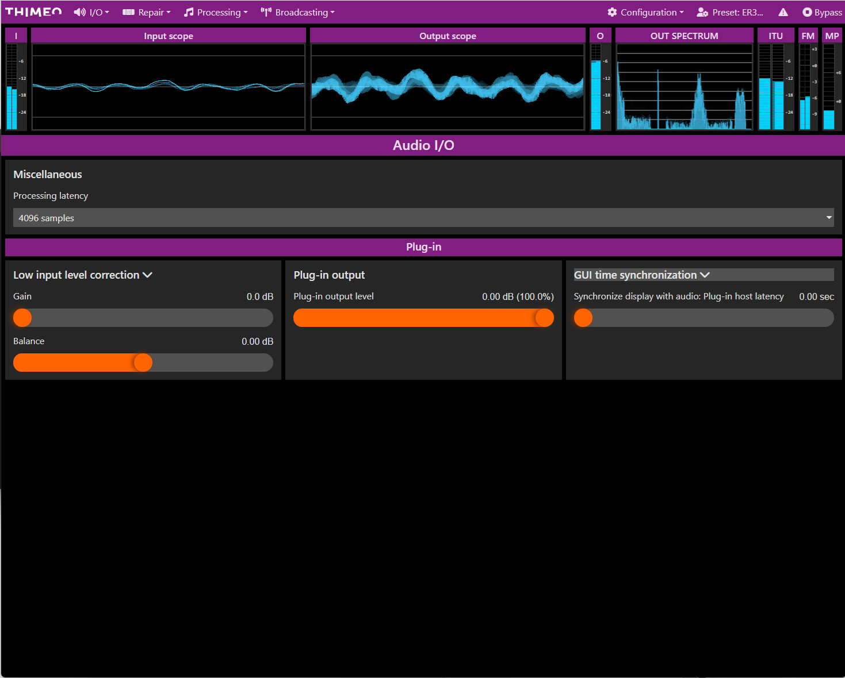Select the OUT SPECTRUM panel header

[x=684, y=36]
